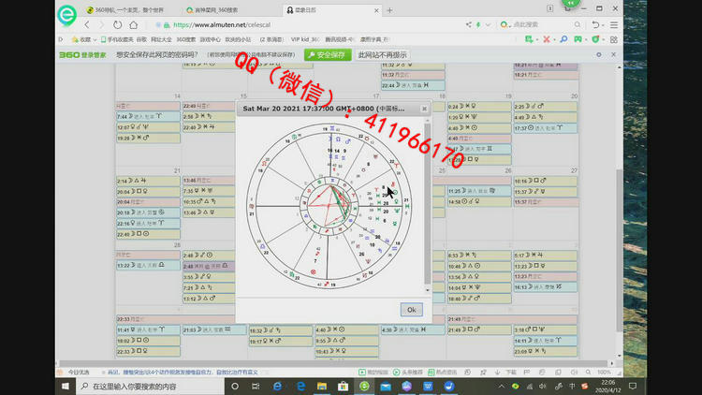Click the green 安全保存 button
The width and height of the screenshot is (702, 395).
pyautogui.click(x=328, y=55)
